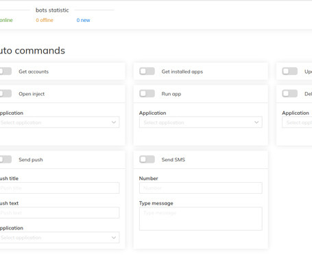Click the Push text input field
The width and height of the screenshot is (312, 261).
(60, 213)
